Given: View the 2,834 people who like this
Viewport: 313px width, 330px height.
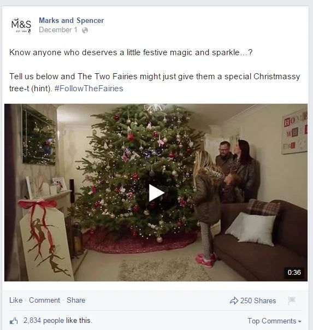Looking at the screenshot, I should pos(44,321).
